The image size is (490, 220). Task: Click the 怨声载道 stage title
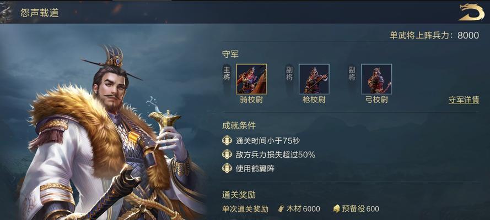point(39,13)
